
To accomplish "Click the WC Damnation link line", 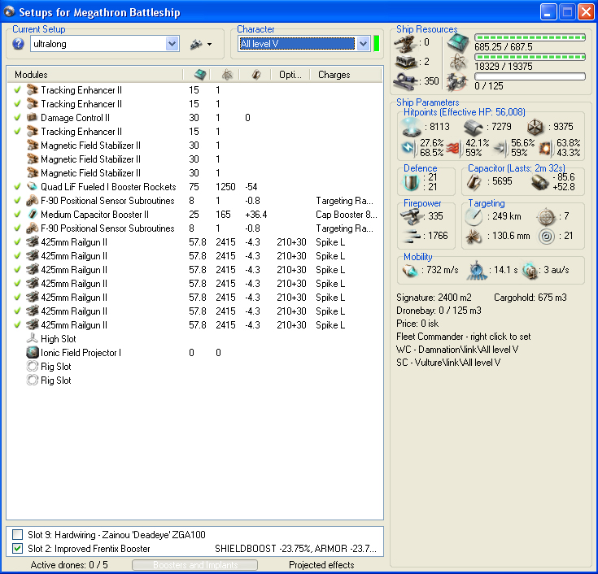I will coord(457,350).
